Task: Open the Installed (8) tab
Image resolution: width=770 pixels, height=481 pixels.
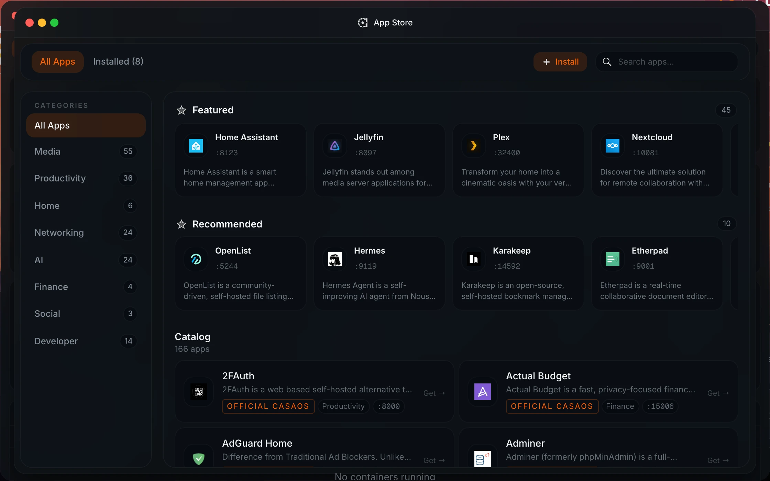Action: click(118, 62)
